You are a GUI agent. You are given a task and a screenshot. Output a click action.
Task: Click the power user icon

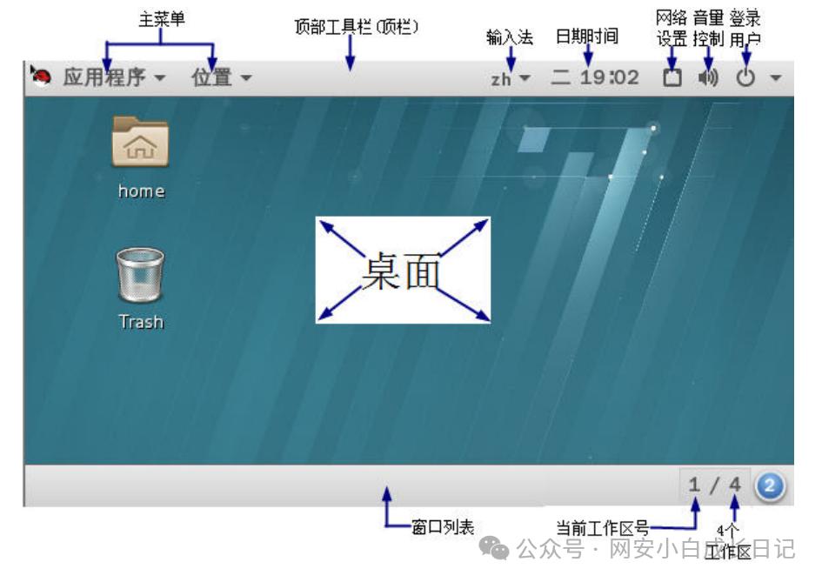(745, 77)
